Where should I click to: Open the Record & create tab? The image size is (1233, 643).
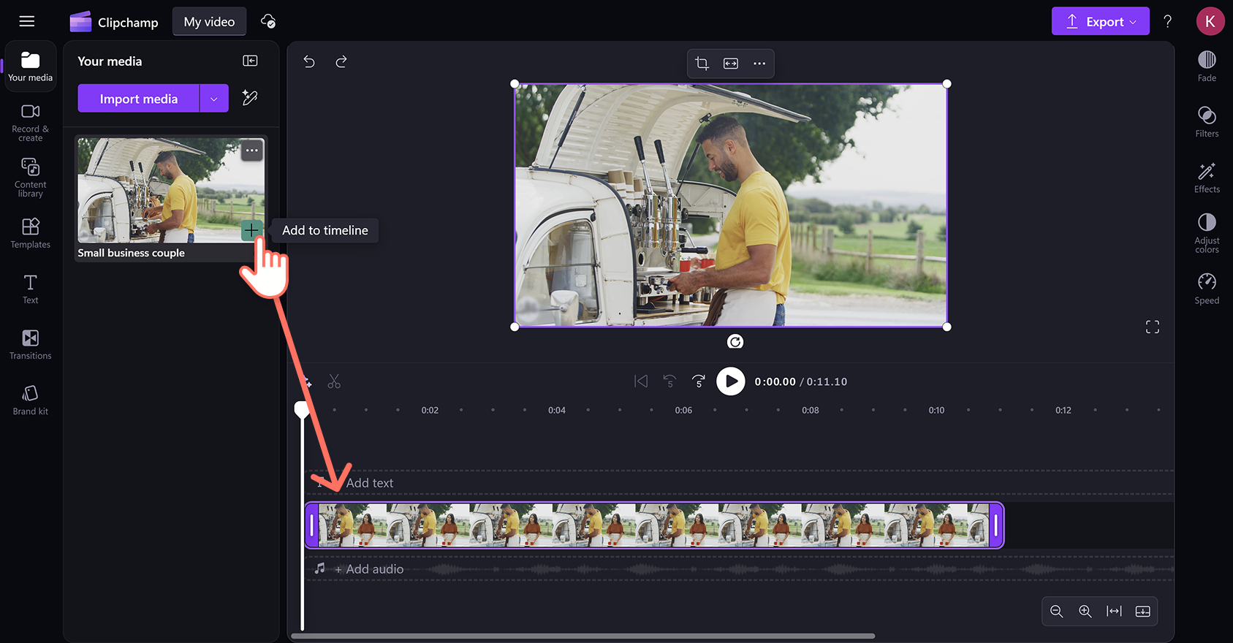(31, 122)
